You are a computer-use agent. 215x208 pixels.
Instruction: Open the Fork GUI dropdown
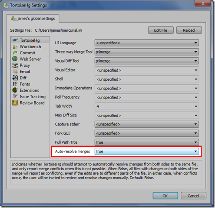pos(147,133)
